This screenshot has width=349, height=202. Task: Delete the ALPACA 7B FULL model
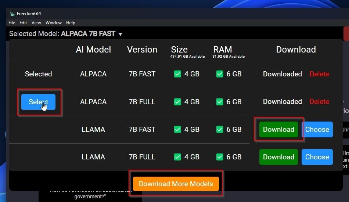tap(319, 102)
